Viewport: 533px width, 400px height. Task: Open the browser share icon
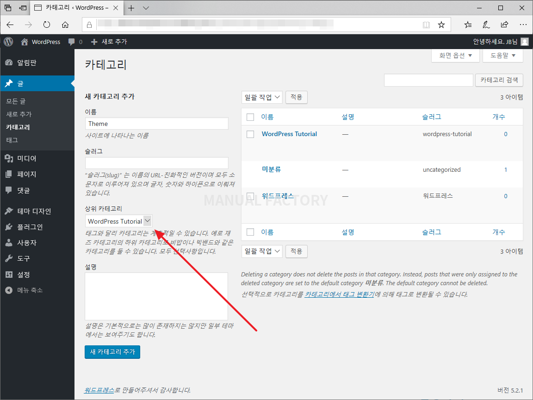[x=504, y=25]
